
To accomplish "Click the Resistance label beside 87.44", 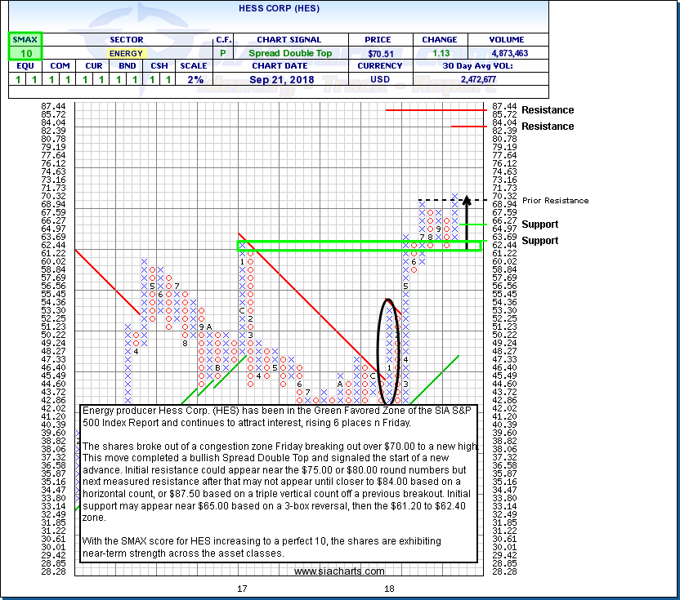I will (x=548, y=110).
